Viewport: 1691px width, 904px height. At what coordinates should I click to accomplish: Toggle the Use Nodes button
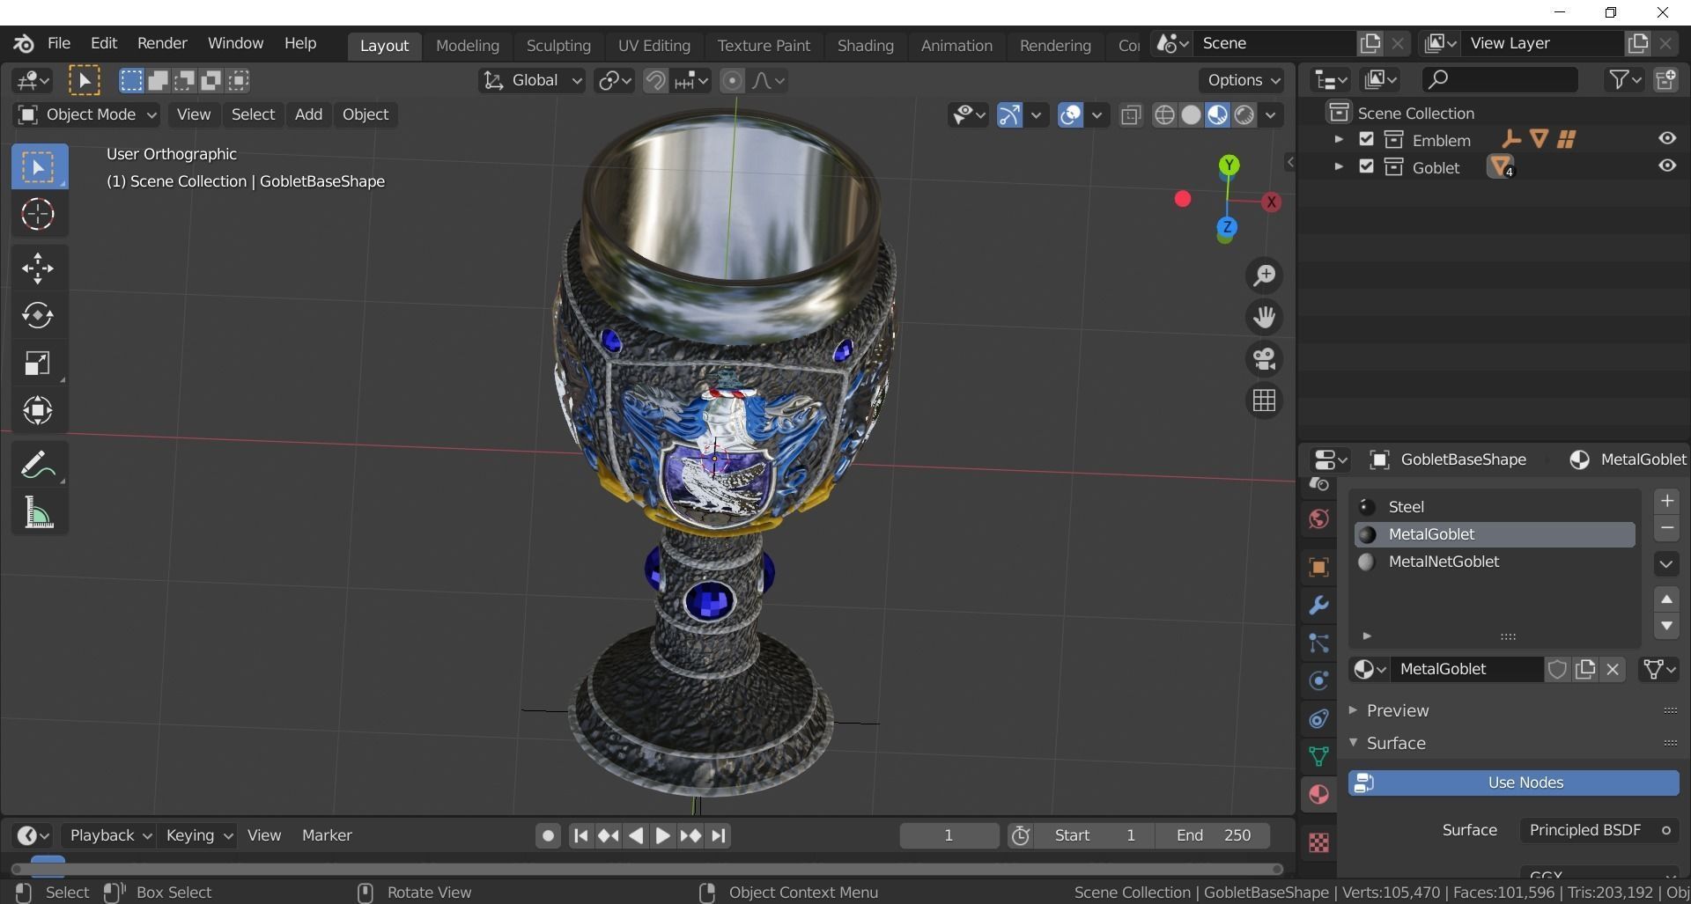pos(1513,783)
